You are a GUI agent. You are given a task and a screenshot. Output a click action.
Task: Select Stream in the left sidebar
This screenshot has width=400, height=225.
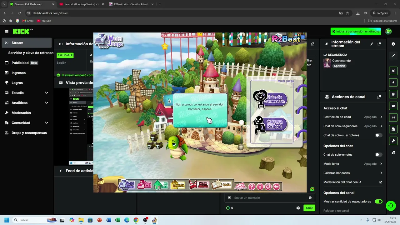(x=27, y=43)
